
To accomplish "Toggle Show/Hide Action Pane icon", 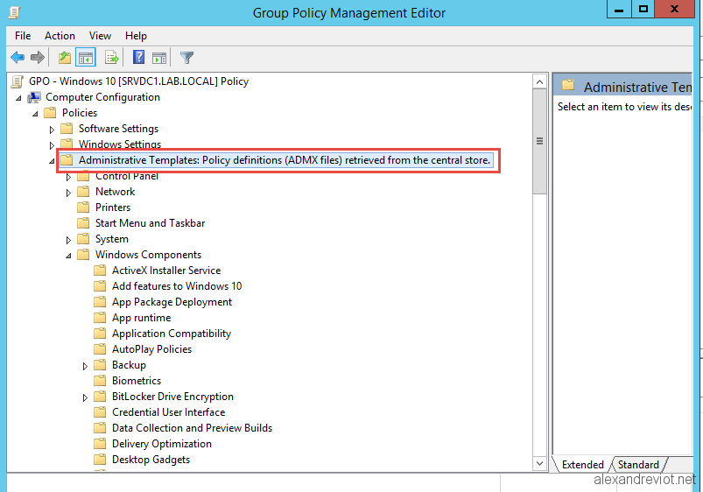I will 159,58.
